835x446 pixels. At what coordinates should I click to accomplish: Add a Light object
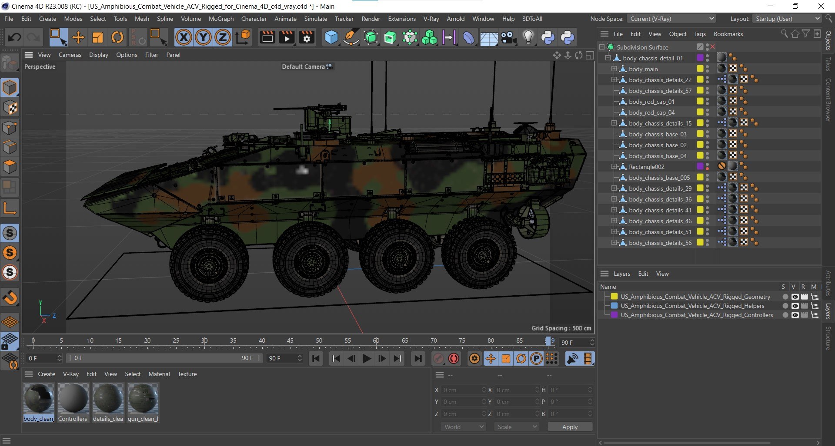pos(528,37)
